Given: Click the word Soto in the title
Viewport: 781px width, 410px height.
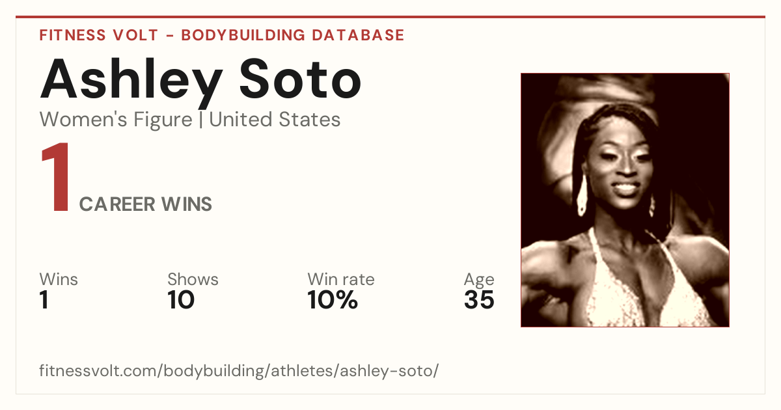Looking at the screenshot, I should click(x=300, y=79).
